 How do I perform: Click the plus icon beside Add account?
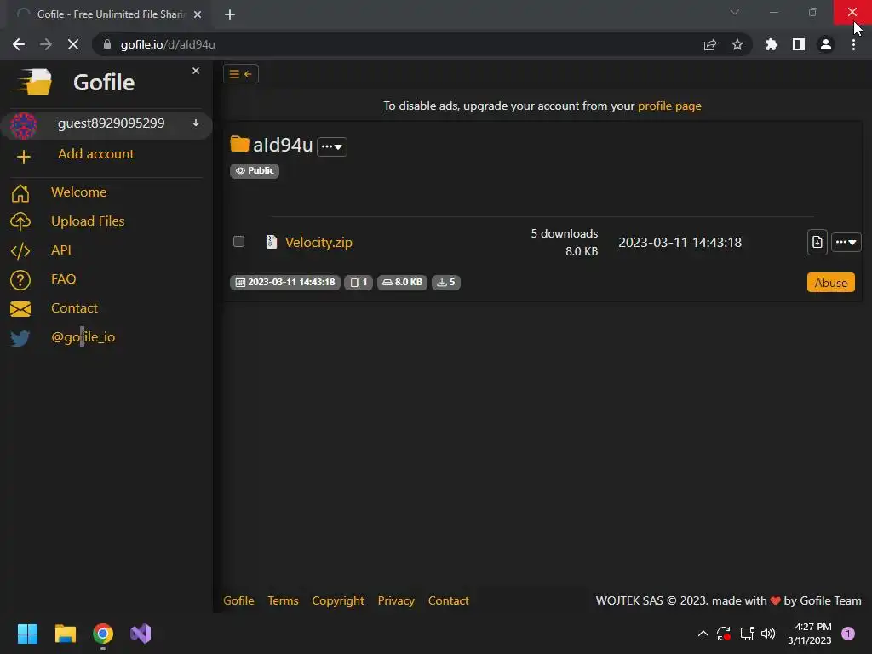click(x=23, y=157)
